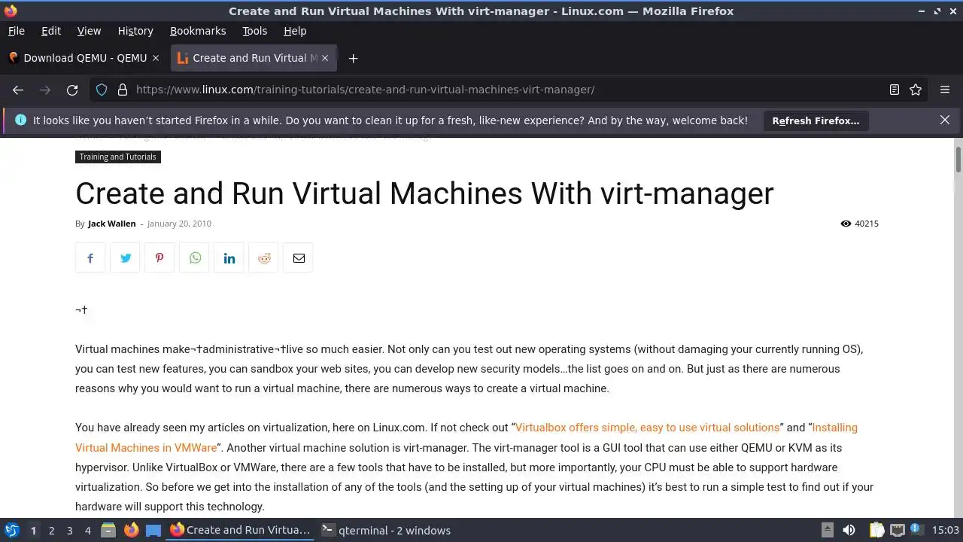Open the File menu
This screenshot has height=542, width=963.
tap(16, 31)
